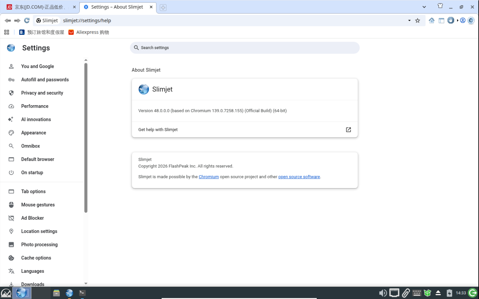
Task: Click sidebar scrollbar up arrow
Action: click(x=86, y=60)
